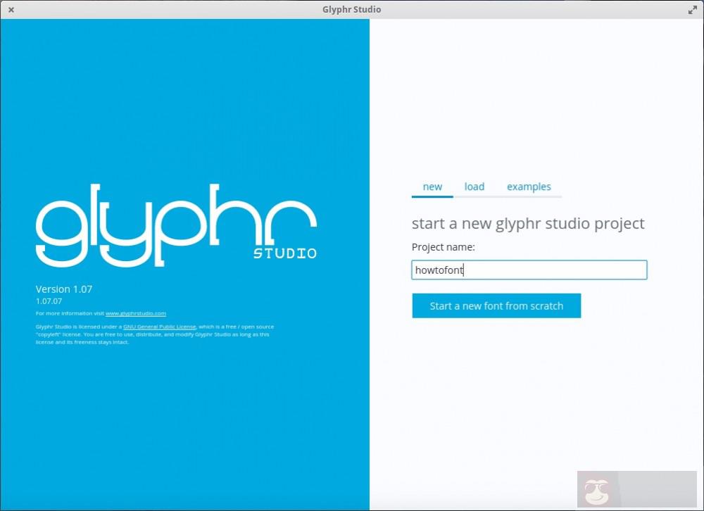The image size is (704, 511).
Task: Click the Glyphr Studio title bar
Action: [x=352, y=9]
